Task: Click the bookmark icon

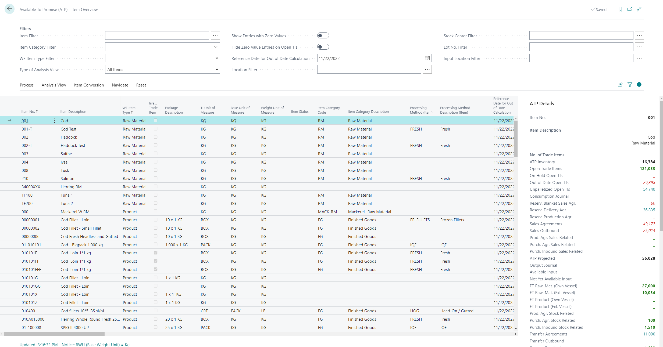Action: point(620,9)
